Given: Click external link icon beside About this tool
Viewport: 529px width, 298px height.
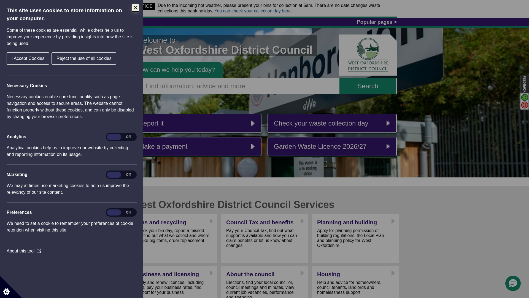Looking at the screenshot, I should (39, 251).
